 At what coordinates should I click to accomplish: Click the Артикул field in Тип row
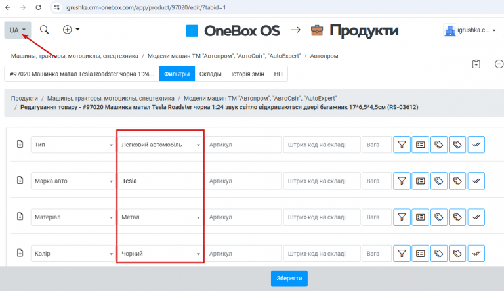pyautogui.click(x=243, y=145)
